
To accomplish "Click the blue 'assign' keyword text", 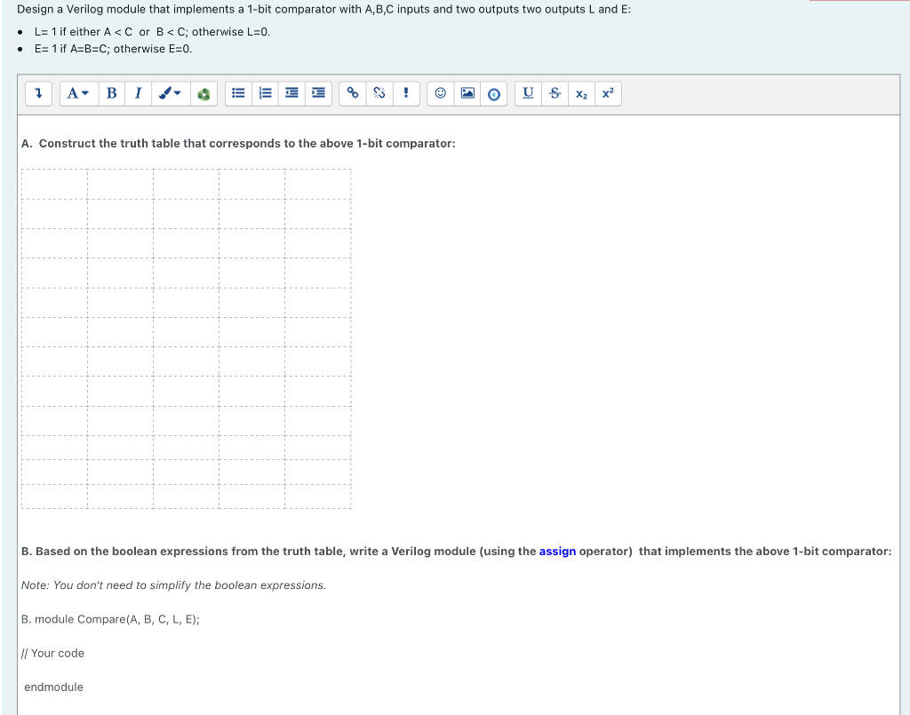I will point(557,551).
